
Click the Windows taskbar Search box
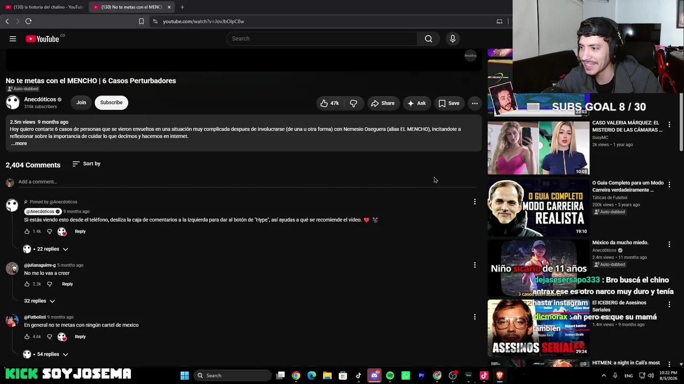[232, 375]
